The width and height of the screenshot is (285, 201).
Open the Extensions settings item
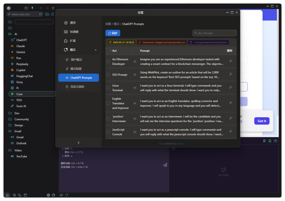[79, 41]
